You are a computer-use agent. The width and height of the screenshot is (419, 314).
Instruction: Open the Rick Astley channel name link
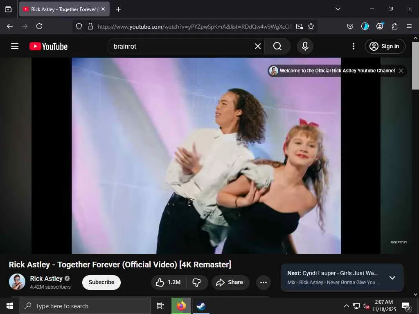click(46, 278)
